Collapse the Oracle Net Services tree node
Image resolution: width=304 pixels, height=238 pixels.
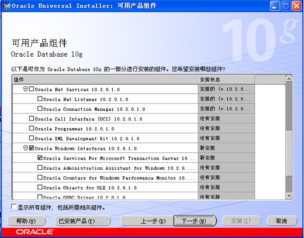(x=25, y=90)
